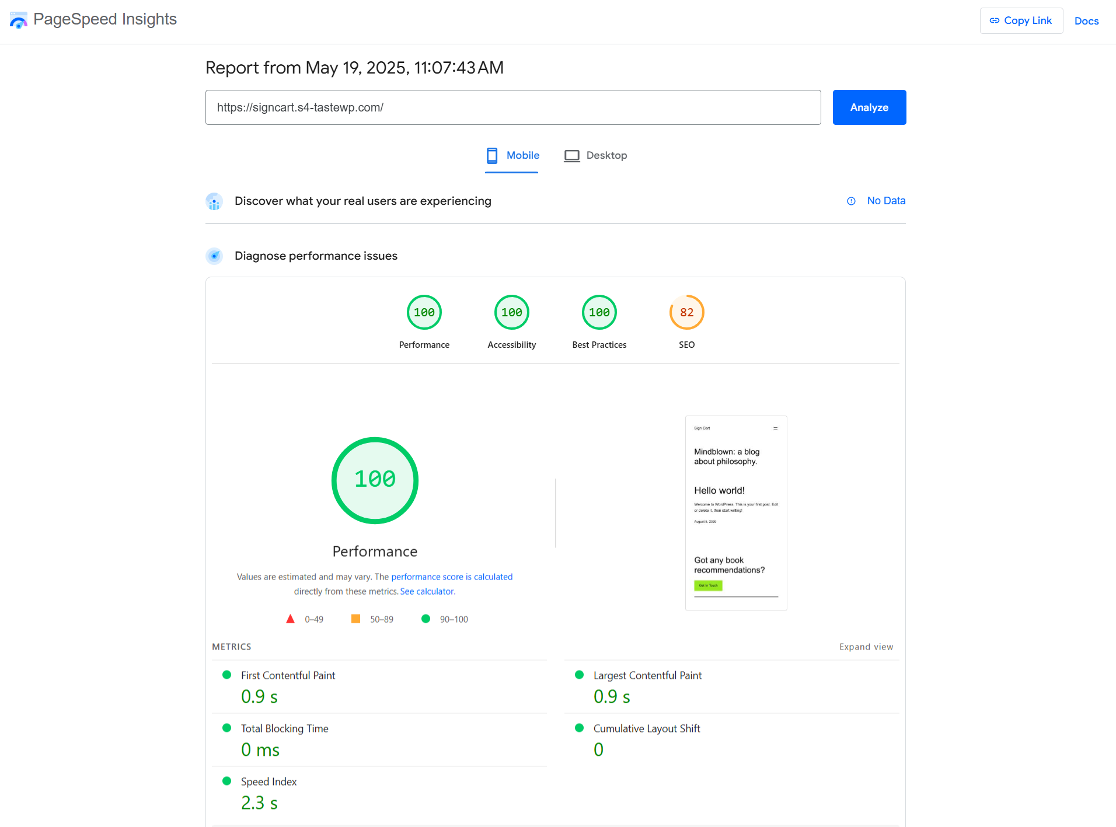
Task: Click the Largest Contentful Paint green dot
Action: [x=580, y=675]
